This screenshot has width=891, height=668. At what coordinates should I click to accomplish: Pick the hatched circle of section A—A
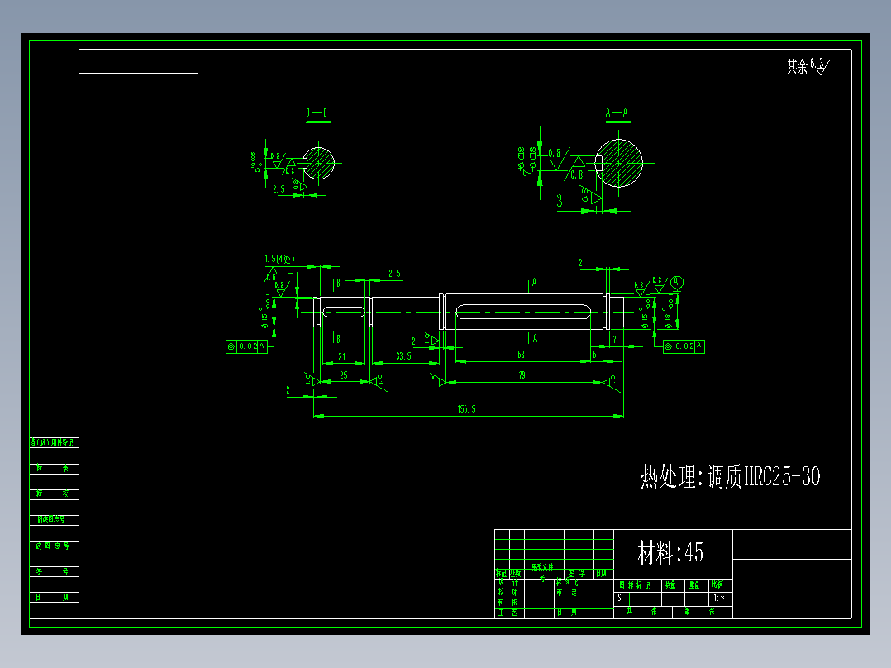coord(619,163)
